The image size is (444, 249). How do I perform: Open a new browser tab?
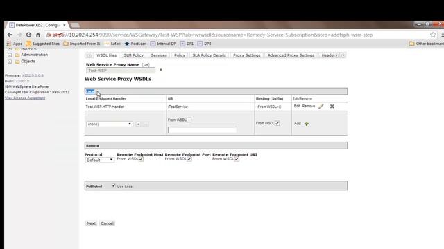coord(75,25)
